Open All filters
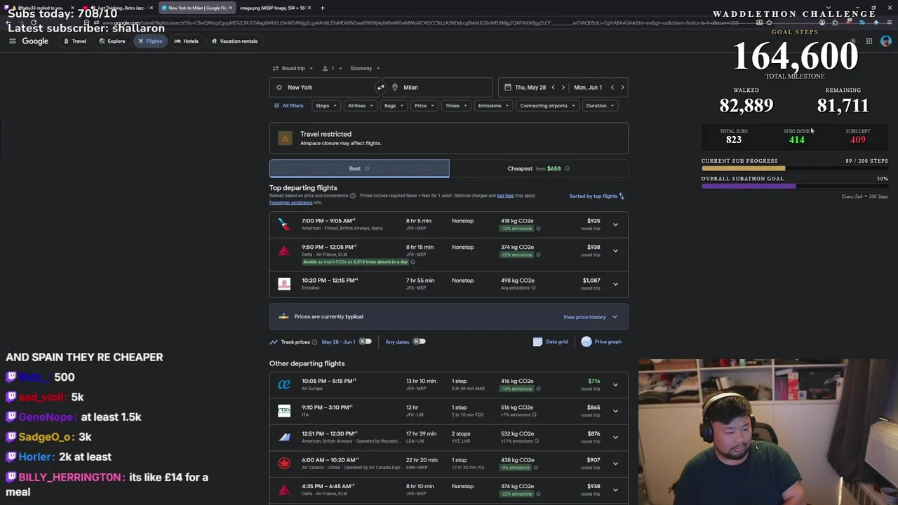 (288, 106)
